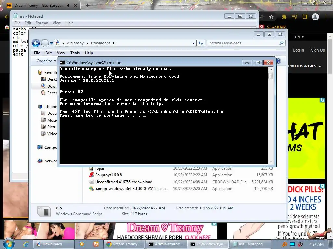This screenshot has height=249, width=333.
Task: Select the Souptoys1.6.0.8 file row
Action: [181, 175]
